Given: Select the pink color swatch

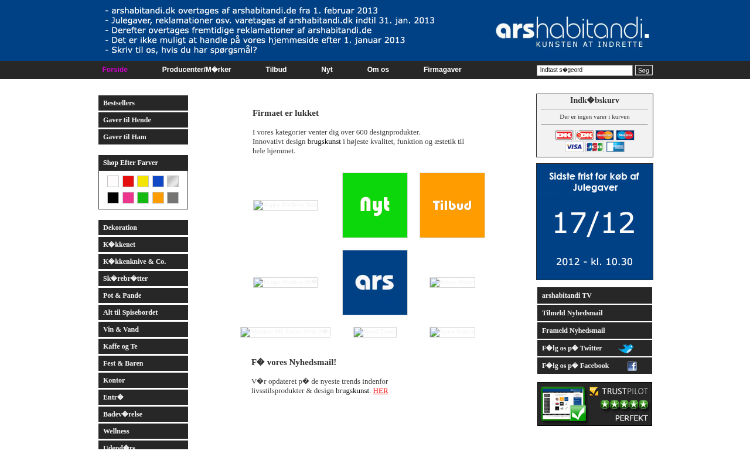Looking at the screenshot, I should pos(128,198).
